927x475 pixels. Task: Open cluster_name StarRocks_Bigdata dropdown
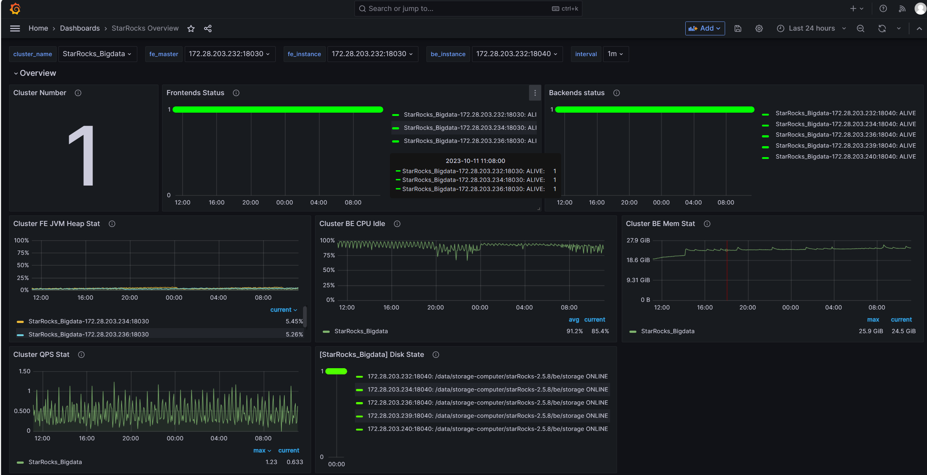tap(97, 54)
